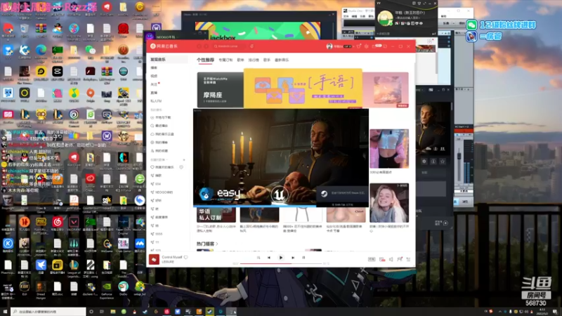Select the 个性推荐 tab
The width and height of the screenshot is (562, 316).
[205, 60]
